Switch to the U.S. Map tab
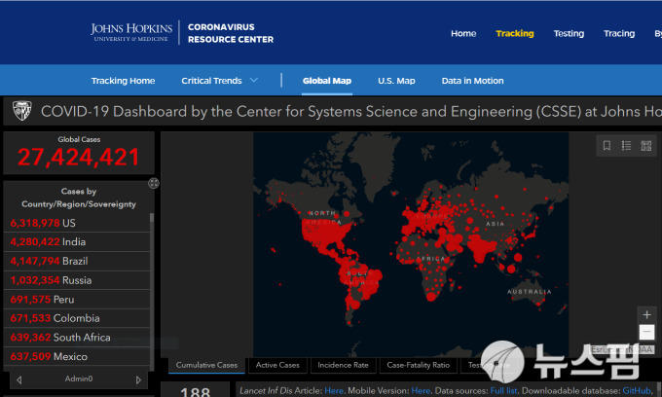The height and width of the screenshot is (397, 662). point(396,81)
